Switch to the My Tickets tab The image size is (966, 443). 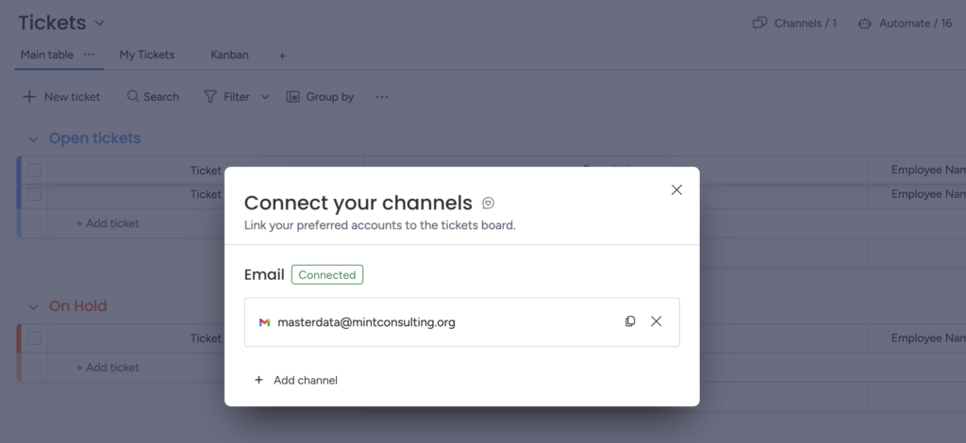pyautogui.click(x=146, y=55)
